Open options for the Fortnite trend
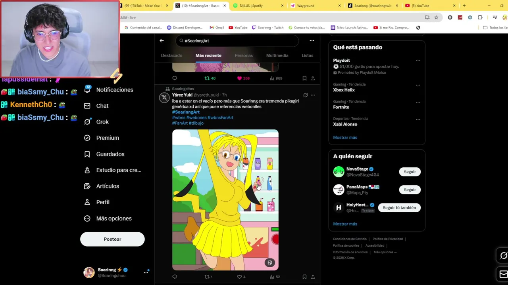The image size is (508, 285). point(418,102)
